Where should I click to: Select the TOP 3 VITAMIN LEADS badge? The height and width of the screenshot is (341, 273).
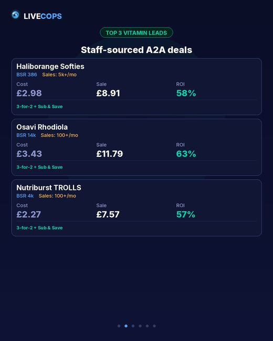click(x=136, y=33)
